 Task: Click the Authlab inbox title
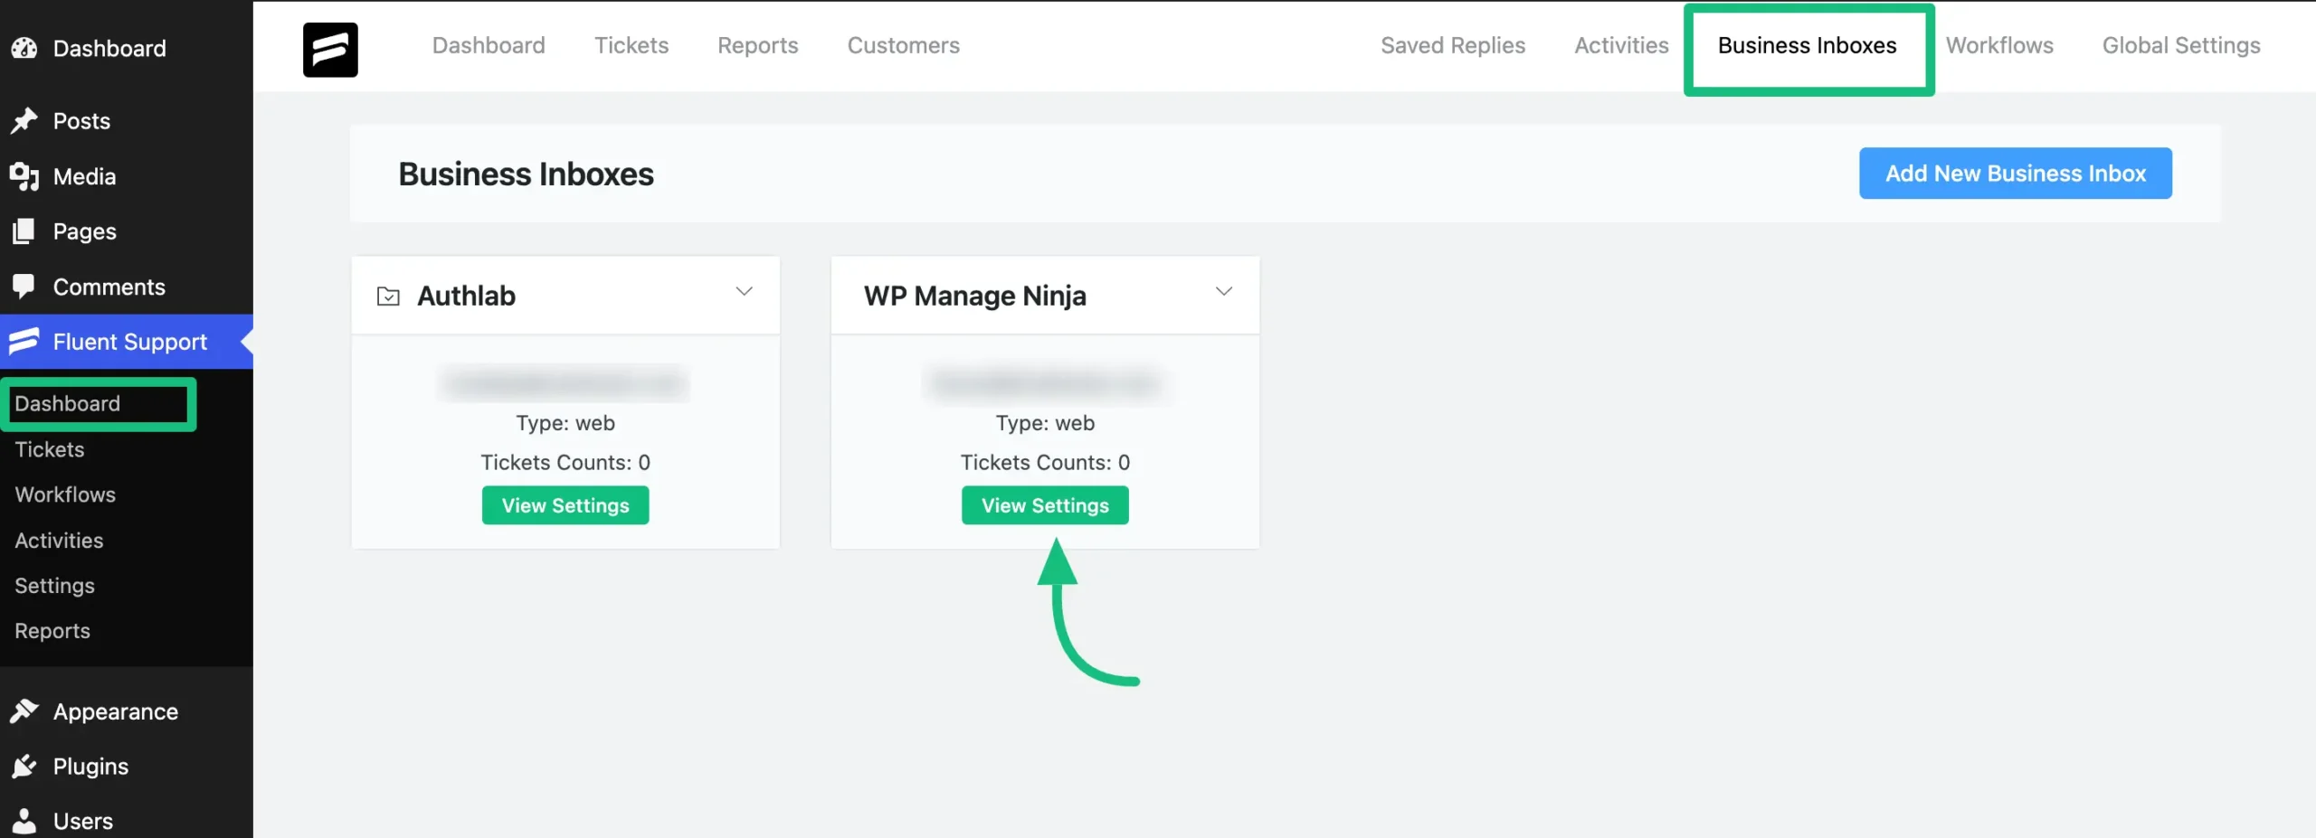(466, 296)
